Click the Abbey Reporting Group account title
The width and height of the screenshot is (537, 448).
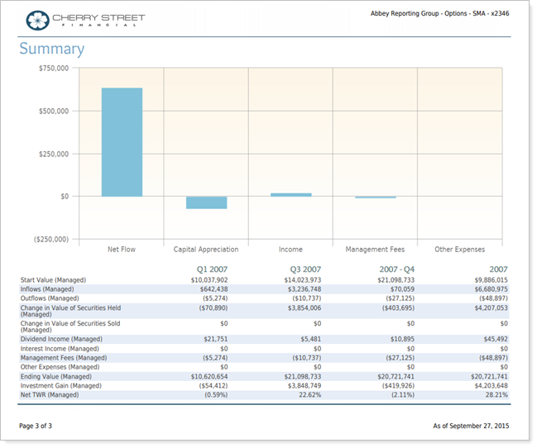(x=441, y=13)
